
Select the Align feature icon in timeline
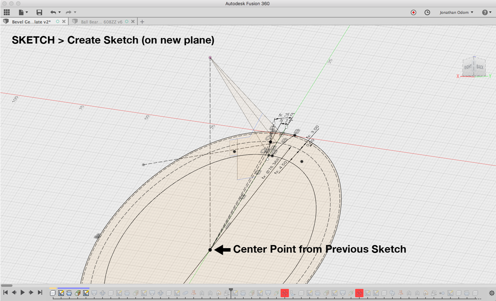(293, 293)
